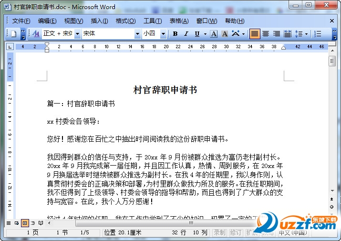Toggle italic formatting
This screenshot has height=241, width=341.
click(186, 34)
